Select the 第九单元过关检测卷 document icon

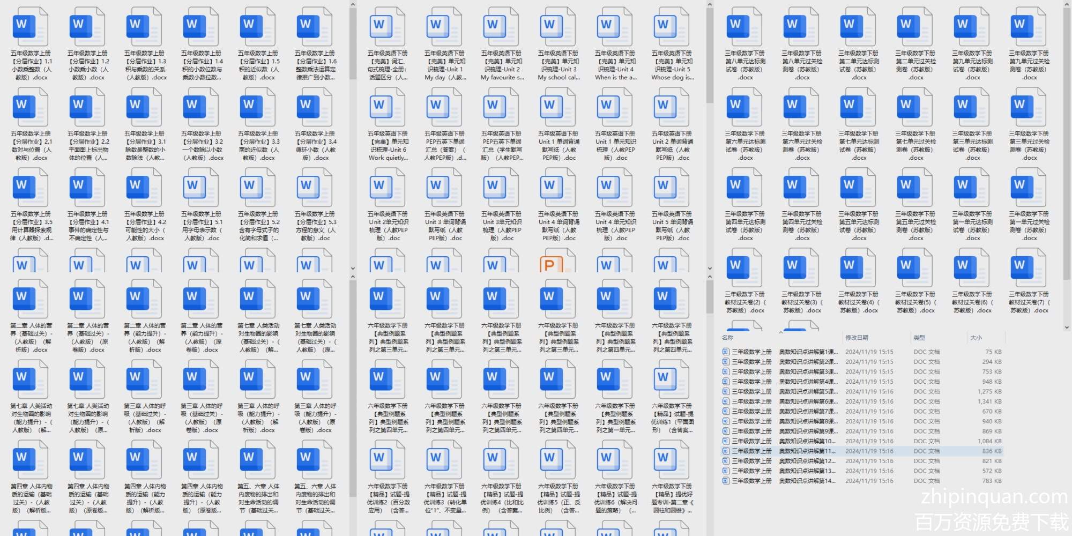pos(1029,26)
